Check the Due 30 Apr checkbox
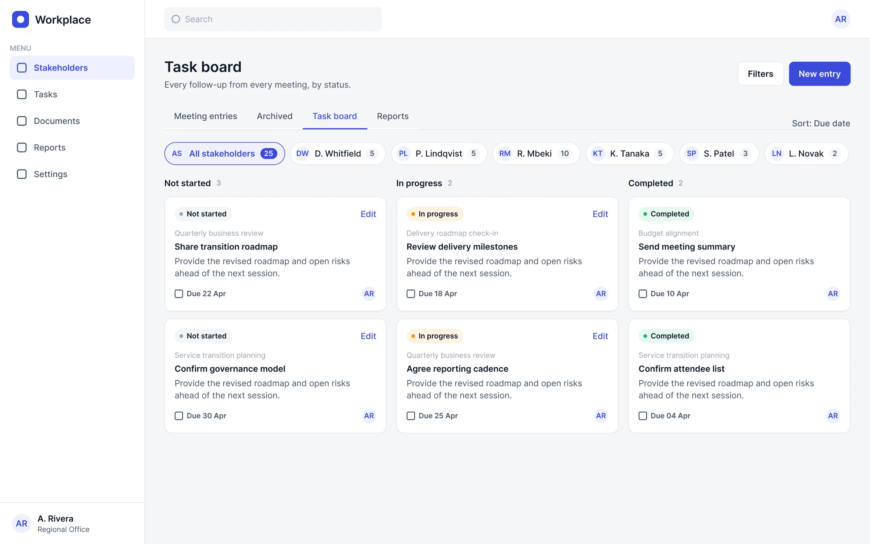Viewport: 870px width, 544px height. point(179,416)
